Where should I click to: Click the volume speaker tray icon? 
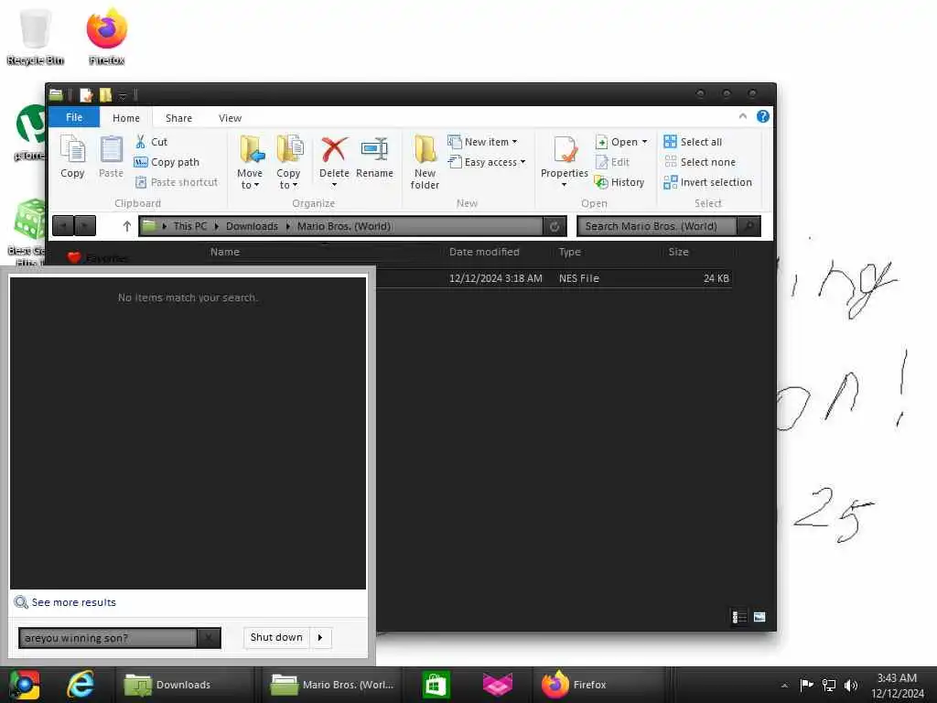pyautogui.click(x=851, y=685)
